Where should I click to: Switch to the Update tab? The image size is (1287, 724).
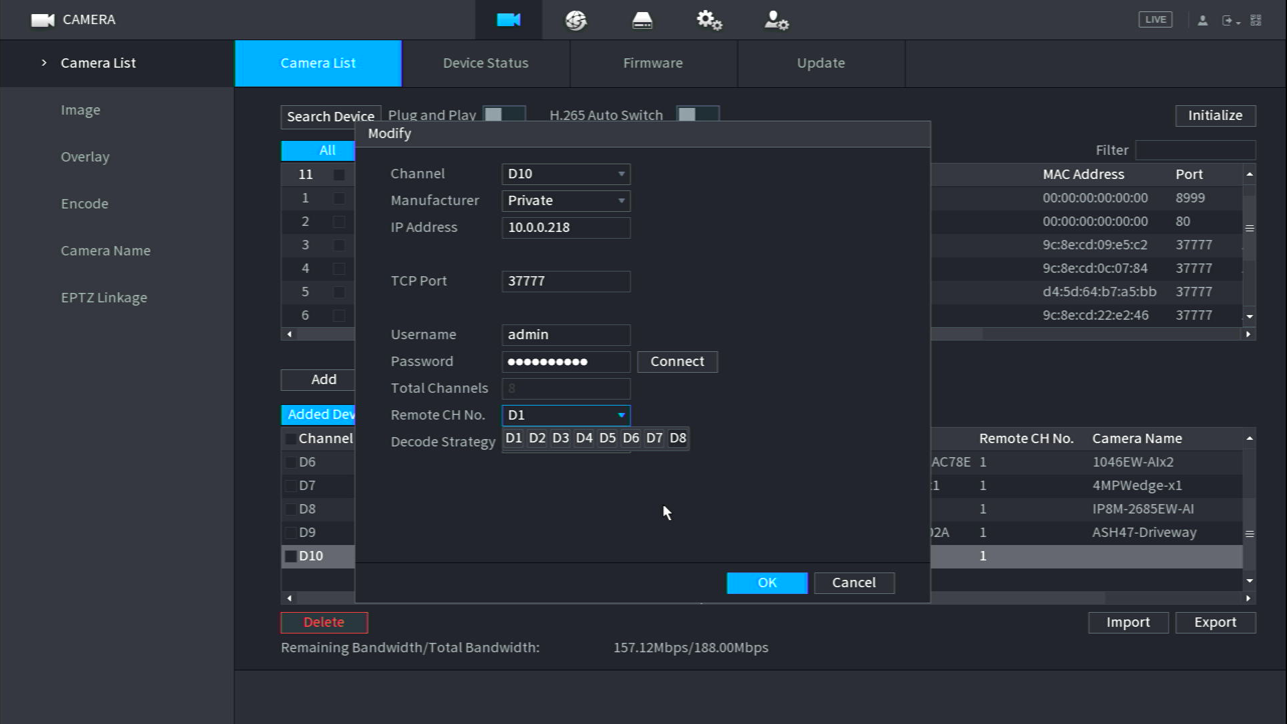click(x=821, y=63)
